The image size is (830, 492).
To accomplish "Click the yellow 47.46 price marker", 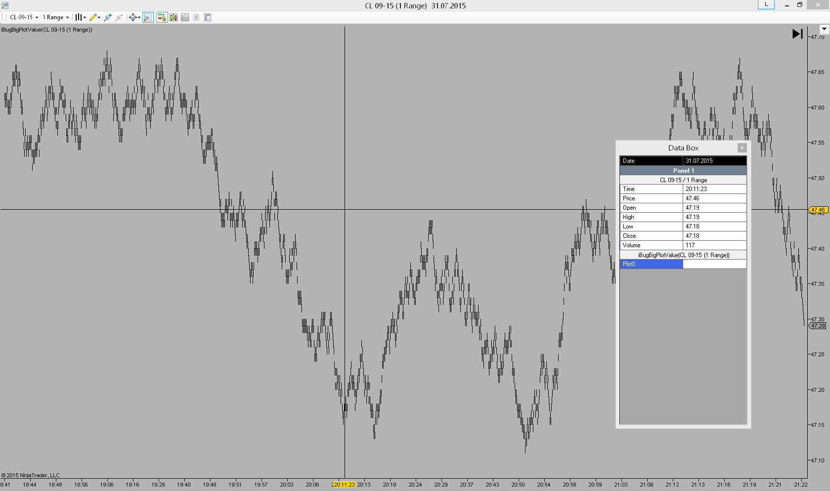I will 818,210.
